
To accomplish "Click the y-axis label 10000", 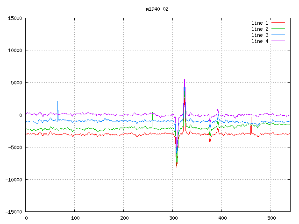I will (15, 50).
